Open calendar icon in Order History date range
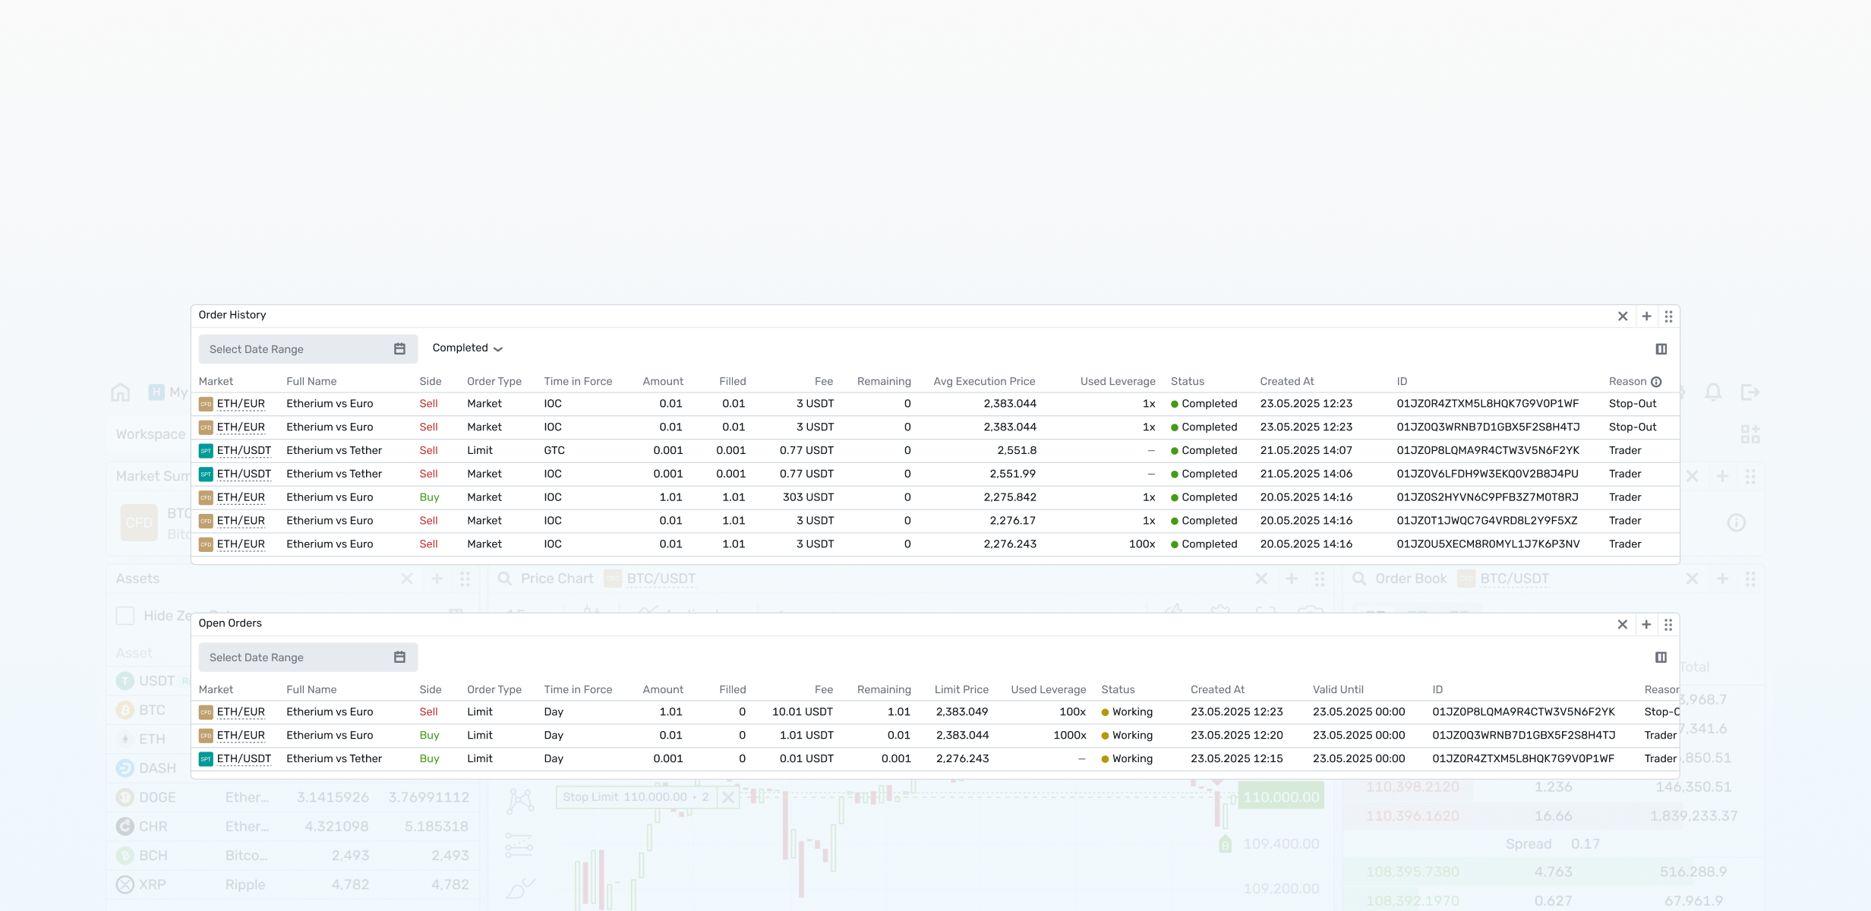1871x911 pixels. click(x=399, y=349)
